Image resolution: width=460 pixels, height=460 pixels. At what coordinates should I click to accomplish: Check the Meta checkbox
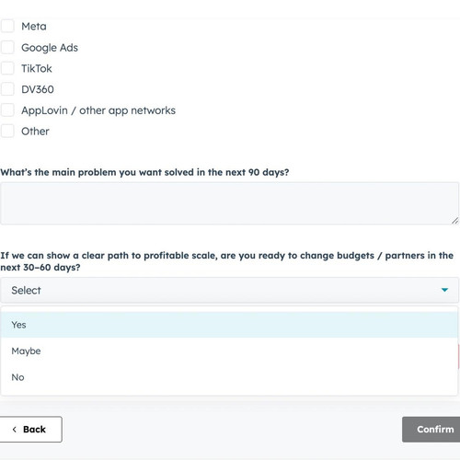pos(7,26)
